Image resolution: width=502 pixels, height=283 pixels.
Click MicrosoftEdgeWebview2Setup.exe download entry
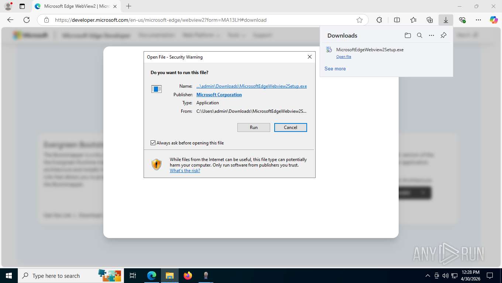(x=386, y=53)
